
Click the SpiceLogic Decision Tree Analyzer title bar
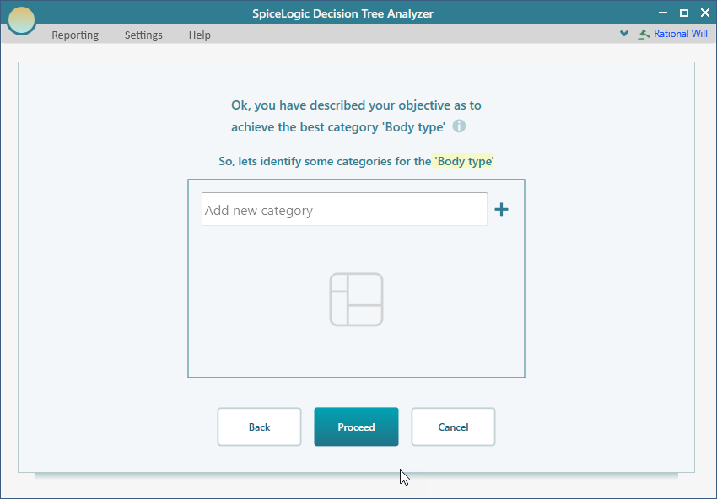point(354,13)
